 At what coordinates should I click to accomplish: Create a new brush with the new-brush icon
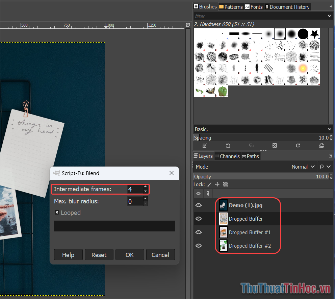pos(228,146)
